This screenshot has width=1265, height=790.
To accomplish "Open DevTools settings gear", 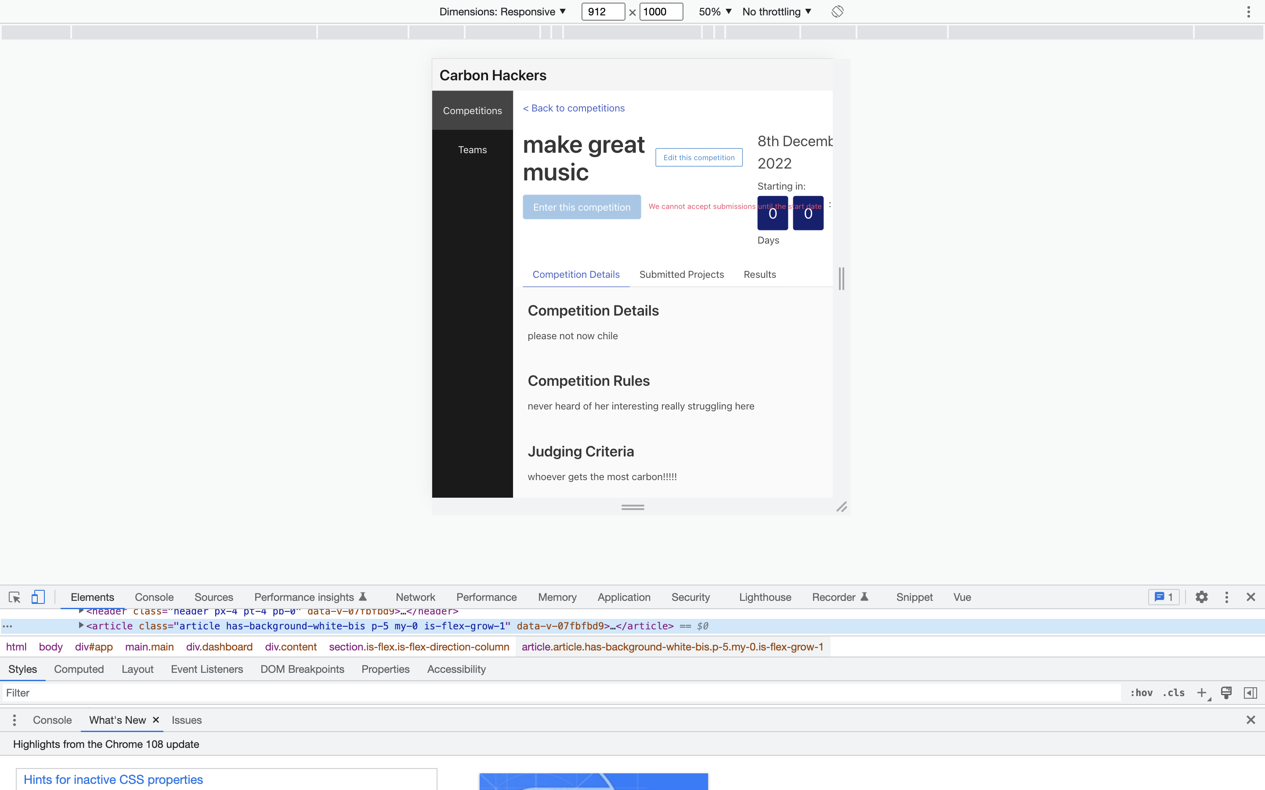I will pyautogui.click(x=1201, y=597).
